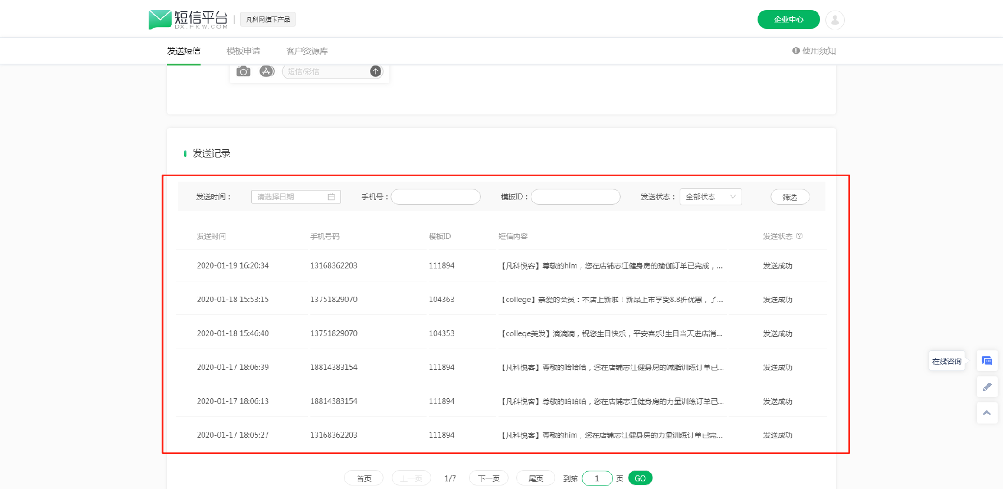Switch to 发送短信 tab
Screen dimensions: 1003x489
pyautogui.click(x=183, y=51)
